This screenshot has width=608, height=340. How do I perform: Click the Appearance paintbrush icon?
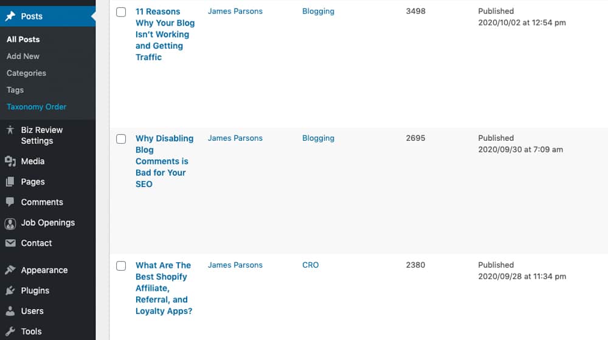[x=10, y=270]
